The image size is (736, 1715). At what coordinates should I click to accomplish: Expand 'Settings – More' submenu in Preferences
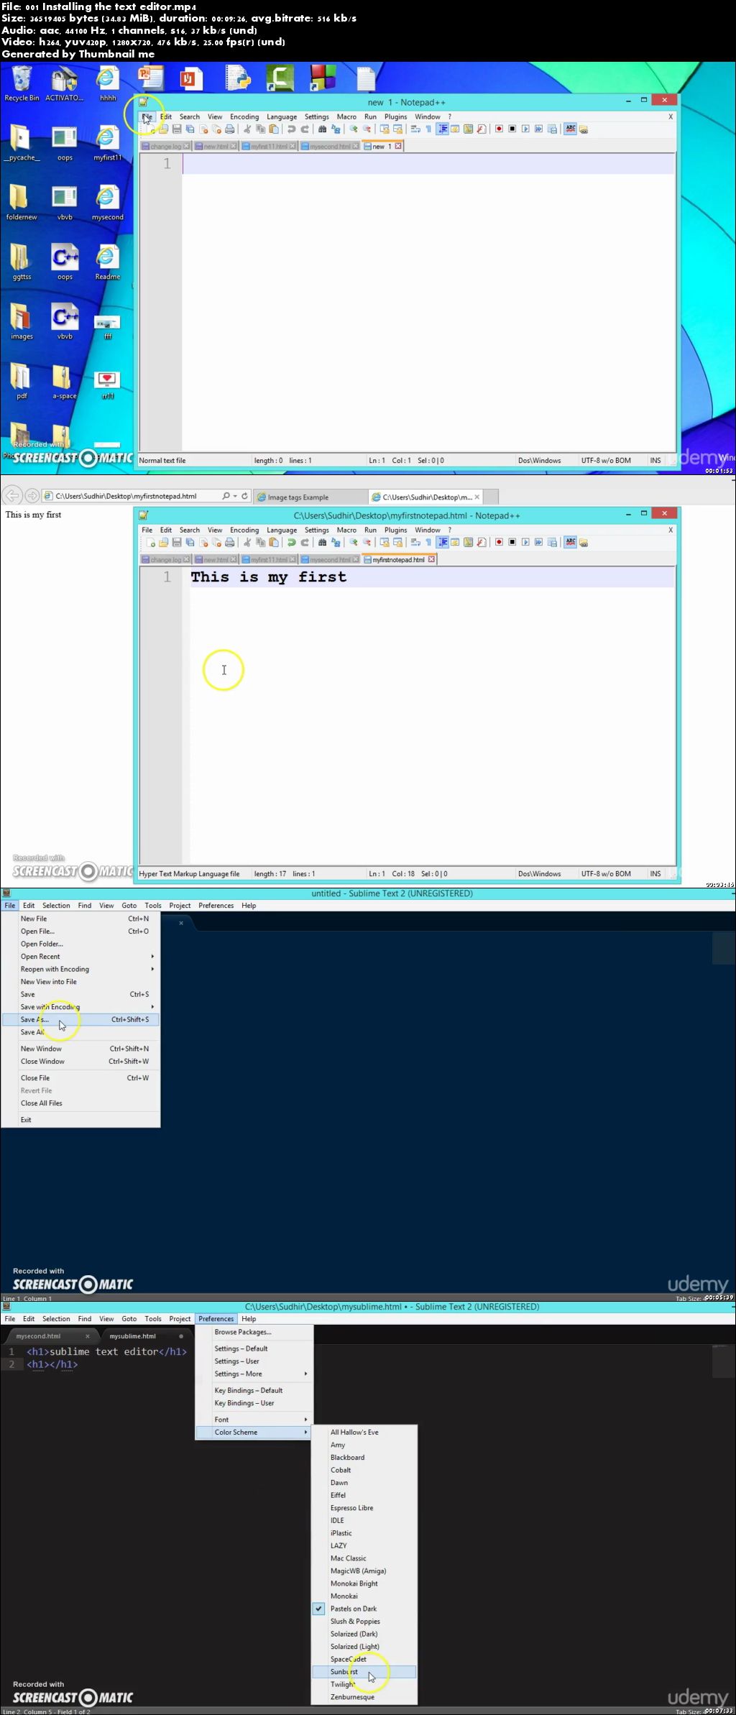[254, 1374]
